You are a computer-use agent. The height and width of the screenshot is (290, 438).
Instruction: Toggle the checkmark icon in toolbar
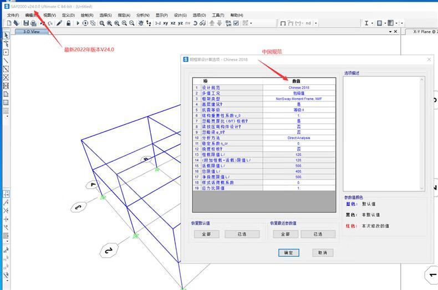point(237,23)
